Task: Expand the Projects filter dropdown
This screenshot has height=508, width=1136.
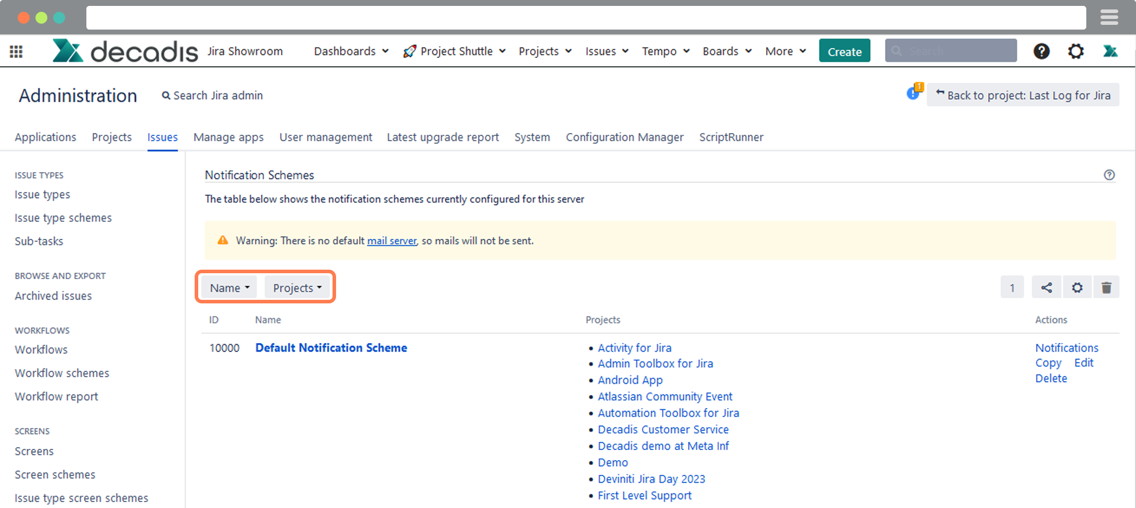Action: [x=297, y=287]
